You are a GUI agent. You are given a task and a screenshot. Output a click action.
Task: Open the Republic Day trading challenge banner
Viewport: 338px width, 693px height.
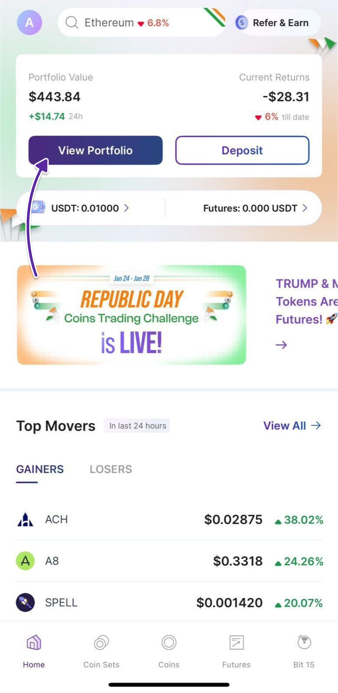130,314
